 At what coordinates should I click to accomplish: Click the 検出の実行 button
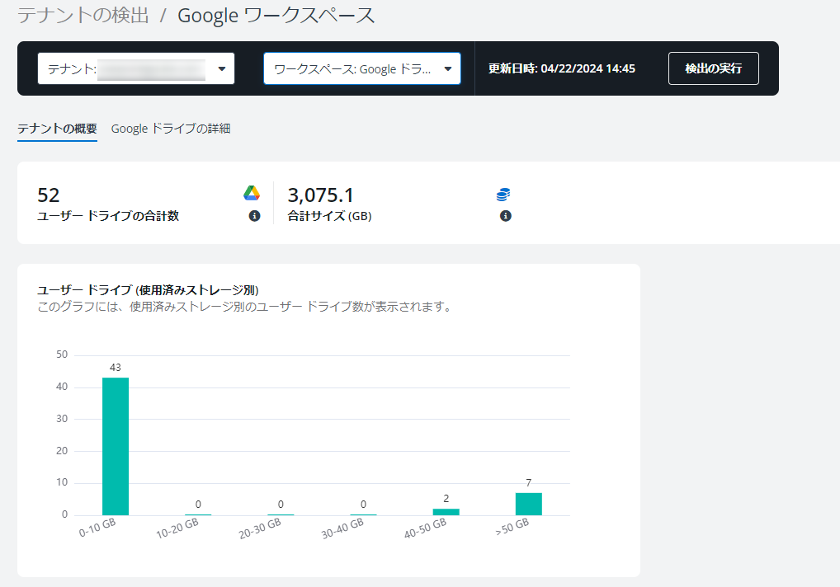[713, 68]
